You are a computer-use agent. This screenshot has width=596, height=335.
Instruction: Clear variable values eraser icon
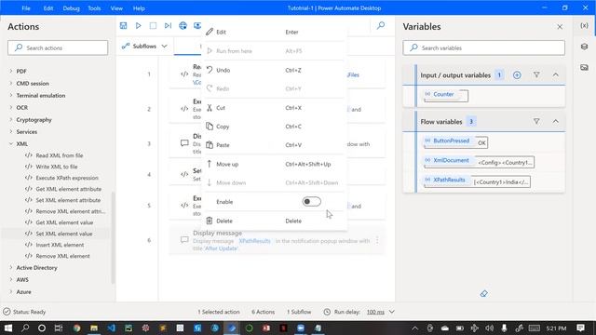point(484,294)
